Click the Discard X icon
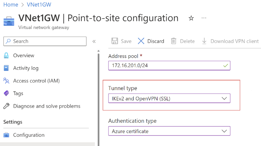 [x=141, y=41]
